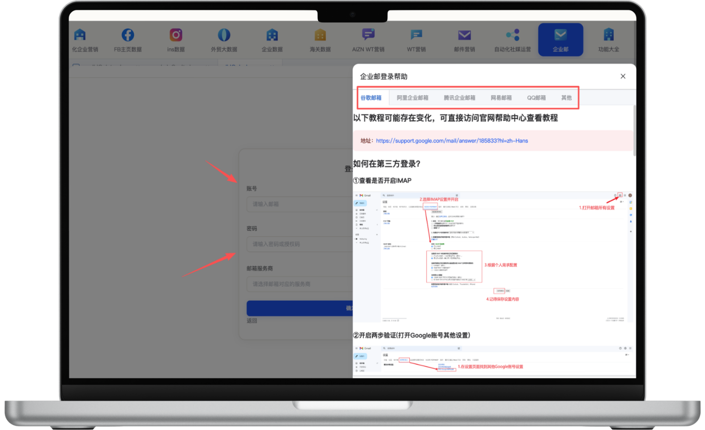Click the ①查看是否开启IMAP step text
Image resolution: width=705 pixels, height=430 pixels.
point(382,181)
